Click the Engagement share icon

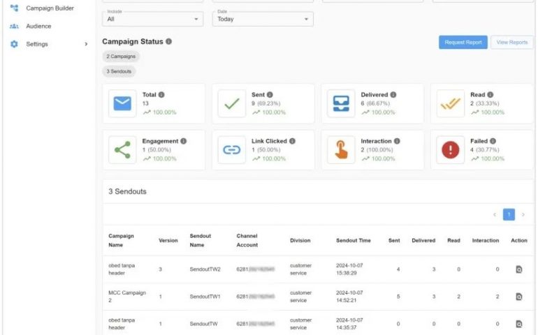[x=123, y=150]
